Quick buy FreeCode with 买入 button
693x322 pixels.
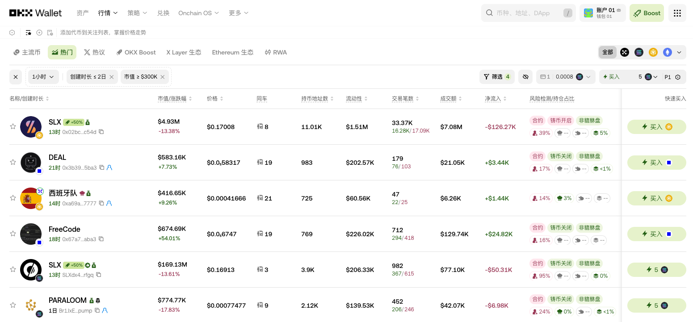(x=656, y=234)
